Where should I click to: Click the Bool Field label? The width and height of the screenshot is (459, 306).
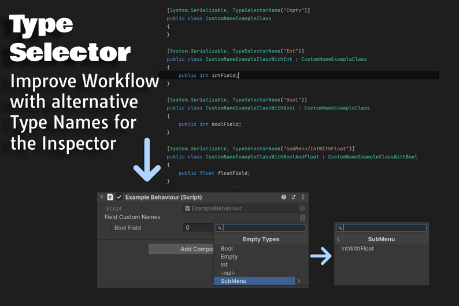(127, 227)
